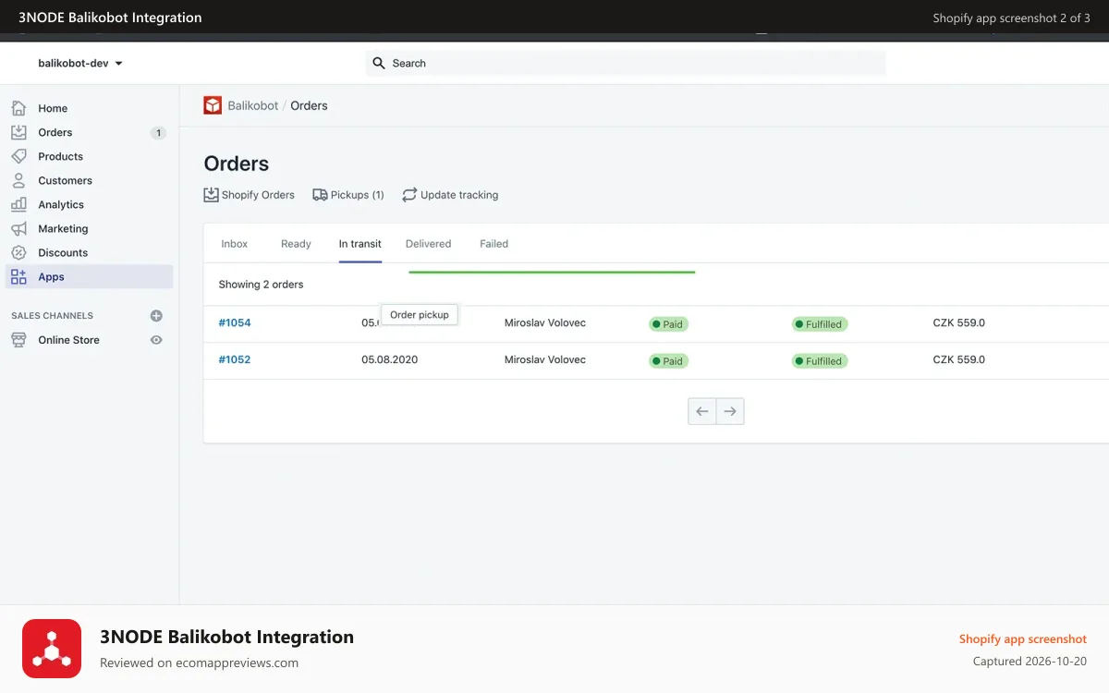Go to previous page of orders

point(702,411)
